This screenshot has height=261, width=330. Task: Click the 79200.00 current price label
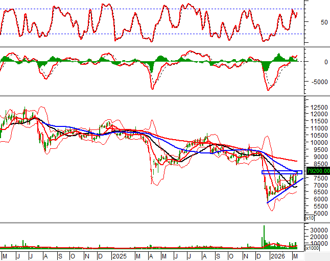point(317,171)
